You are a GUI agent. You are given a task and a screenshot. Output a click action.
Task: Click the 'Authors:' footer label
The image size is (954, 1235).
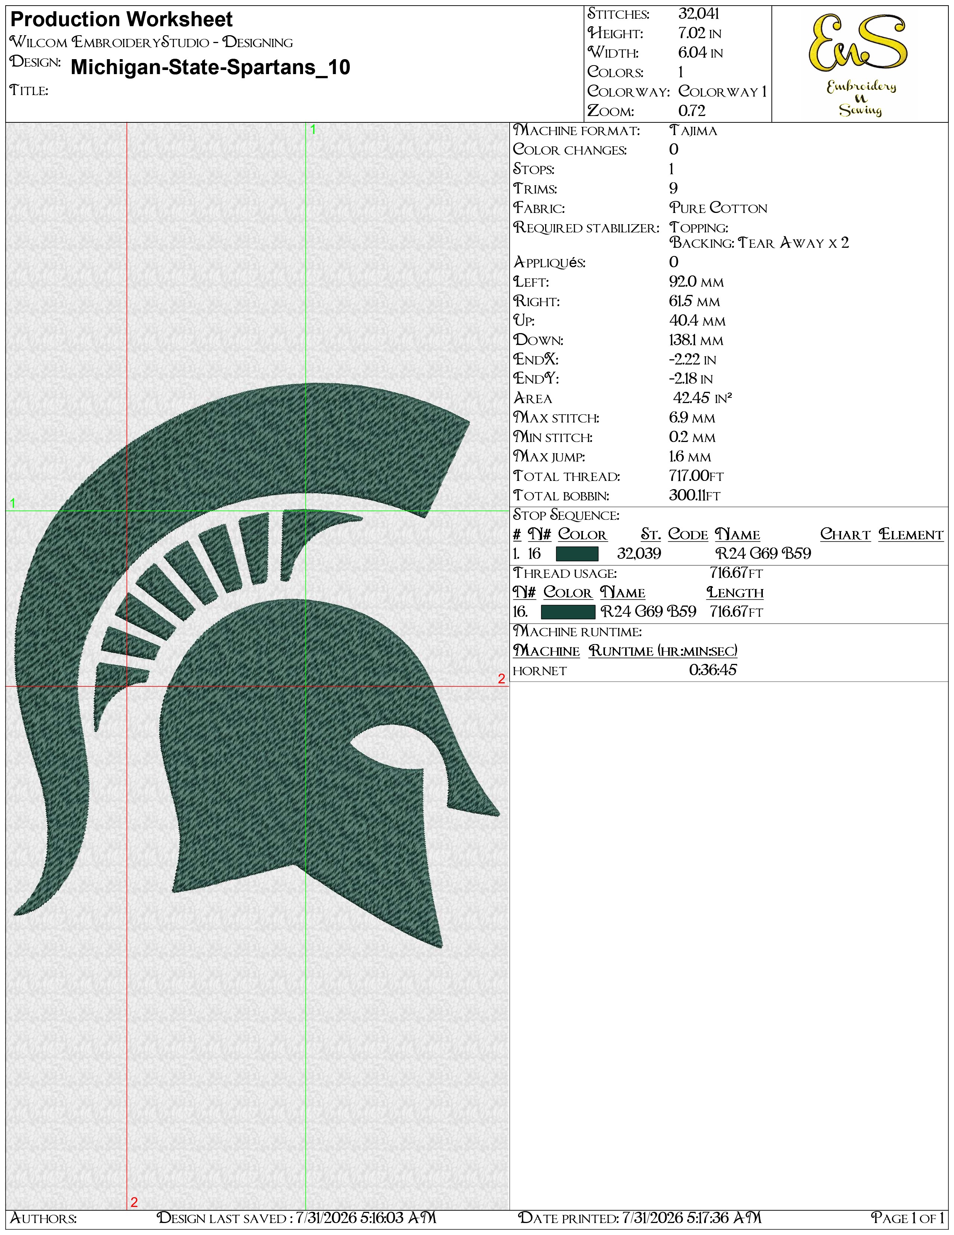point(43,1217)
